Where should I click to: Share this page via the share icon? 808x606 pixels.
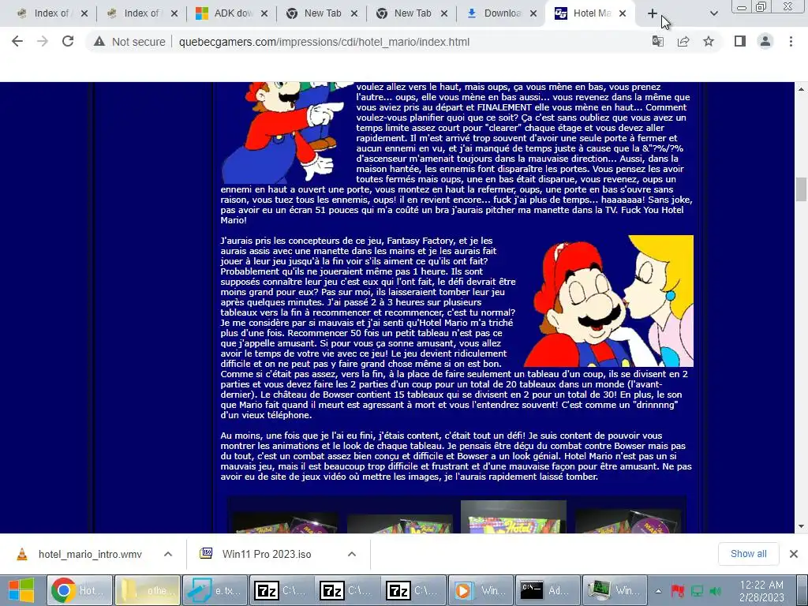(x=683, y=41)
